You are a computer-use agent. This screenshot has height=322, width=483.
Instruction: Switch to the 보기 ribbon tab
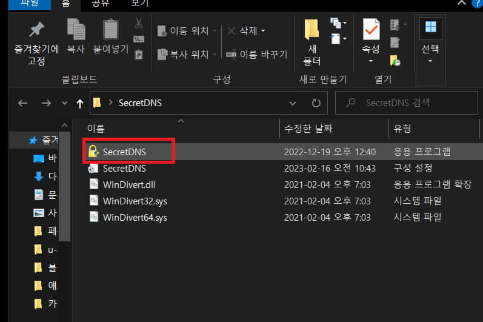click(x=139, y=4)
